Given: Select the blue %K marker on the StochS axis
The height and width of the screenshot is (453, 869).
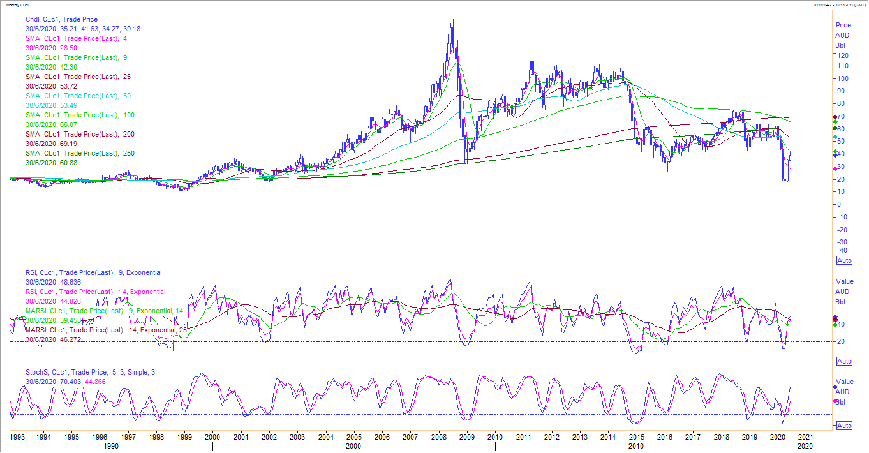Looking at the screenshot, I should coord(836,387).
